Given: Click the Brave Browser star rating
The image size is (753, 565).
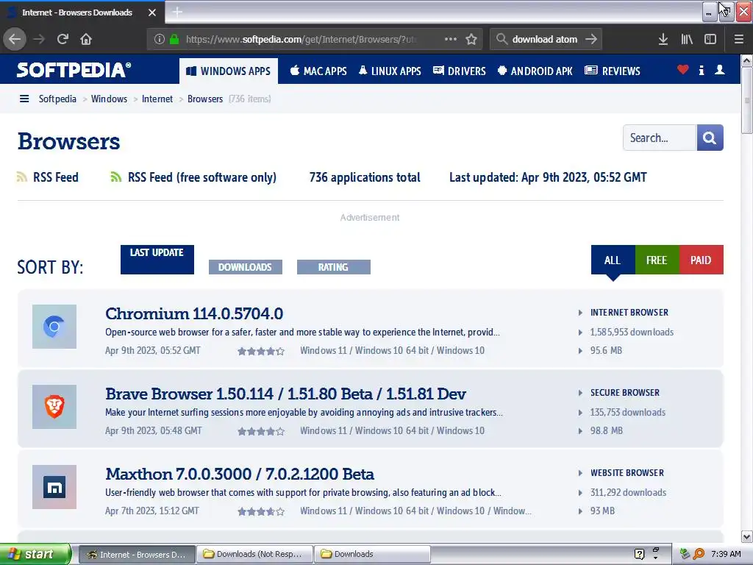Looking at the screenshot, I should 261,431.
